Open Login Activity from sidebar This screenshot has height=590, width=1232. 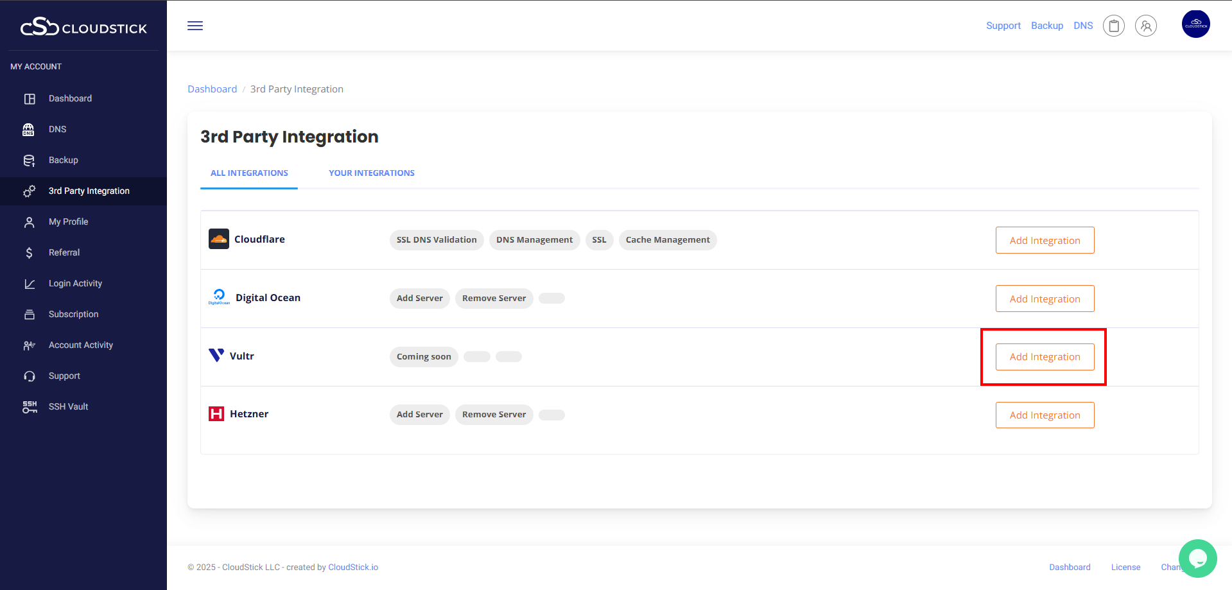point(75,283)
